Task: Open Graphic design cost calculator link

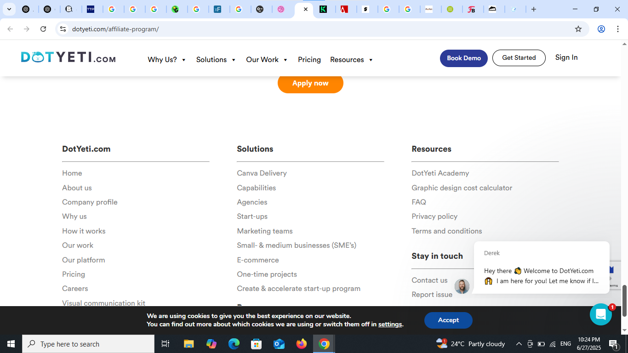Action: coord(462,188)
